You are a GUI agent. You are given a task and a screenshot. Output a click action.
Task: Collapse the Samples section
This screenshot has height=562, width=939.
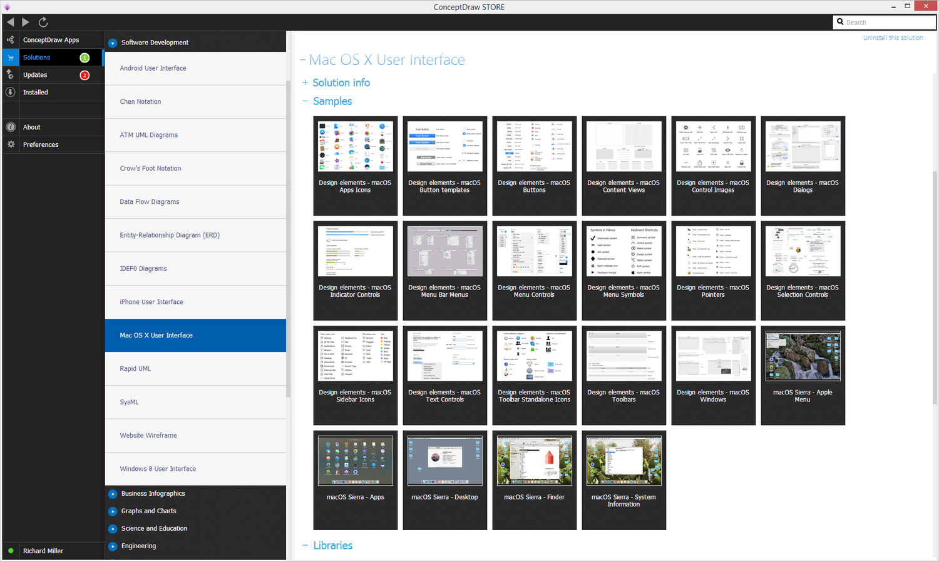tap(305, 101)
